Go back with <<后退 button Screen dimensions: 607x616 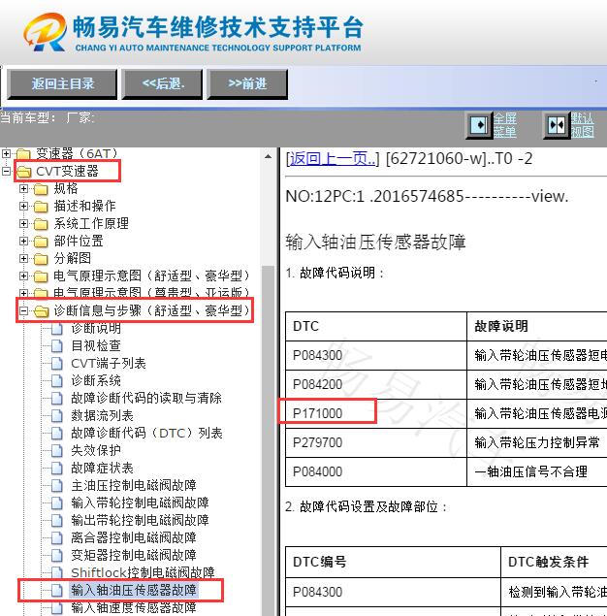pyautogui.click(x=163, y=83)
